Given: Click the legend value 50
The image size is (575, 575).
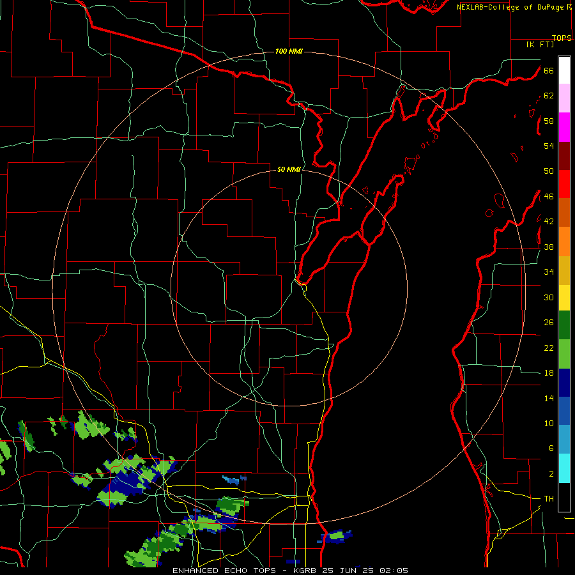Looking at the screenshot, I should pyautogui.click(x=549, y=171).
